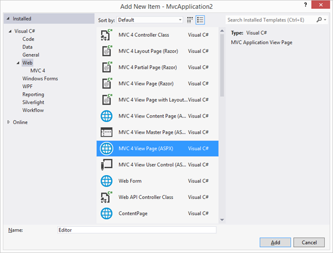Click the Web Form globe icon

pyautogui.click(x=106, y=181)
